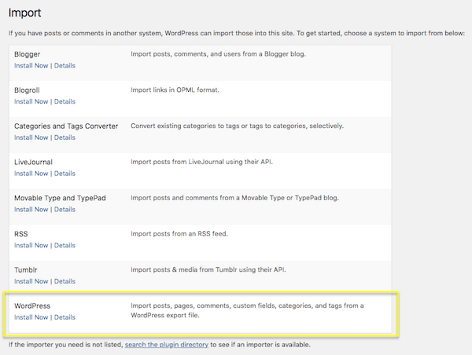
Task: Click Install Now under Tumblr
Action: coord(31,281)
